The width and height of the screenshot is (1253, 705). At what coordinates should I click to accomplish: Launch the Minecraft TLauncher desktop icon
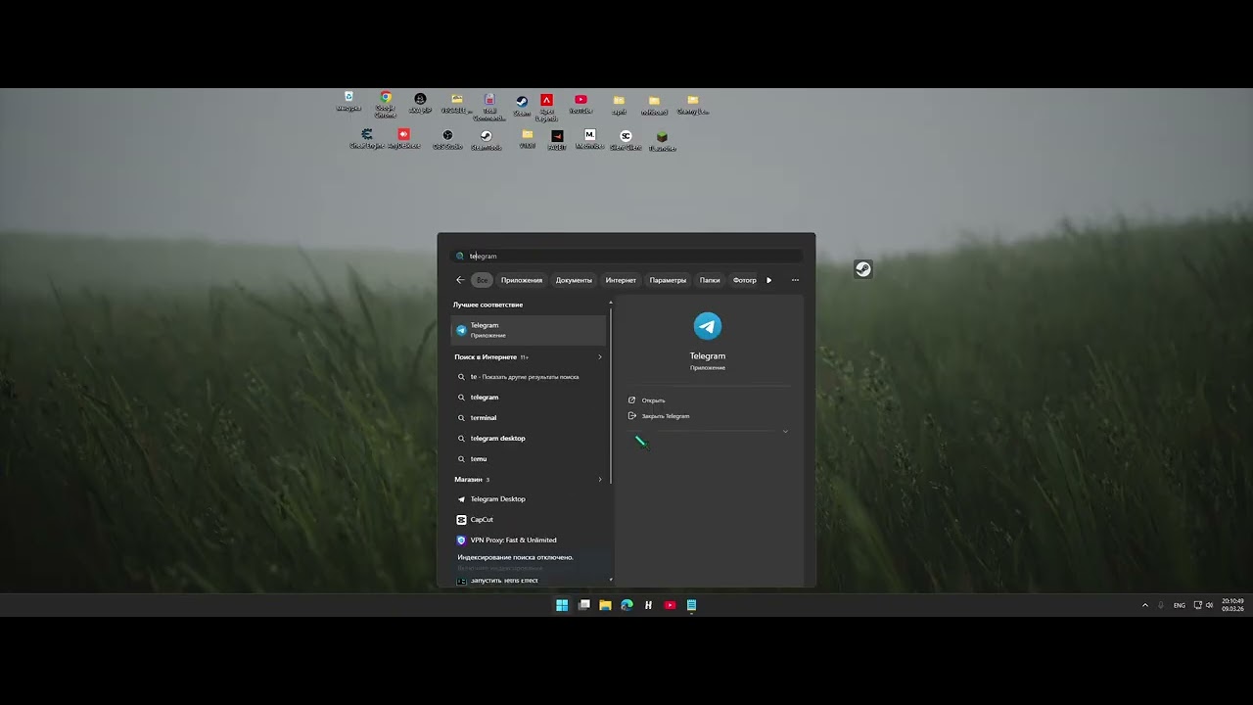[662, 141]
